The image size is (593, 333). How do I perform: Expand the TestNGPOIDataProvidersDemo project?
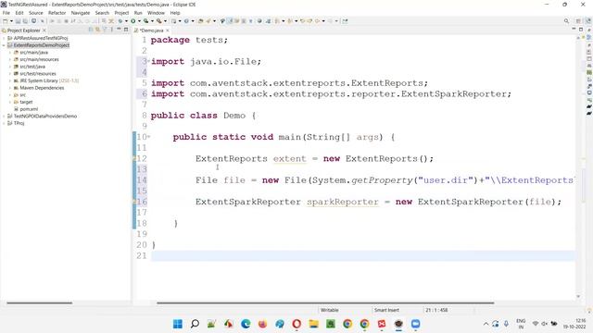[x=4, y=117]
